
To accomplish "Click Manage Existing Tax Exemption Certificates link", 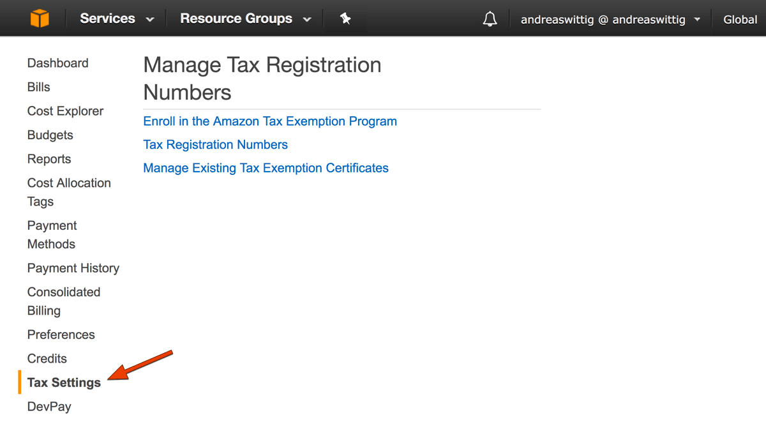I will coord(266,168).
